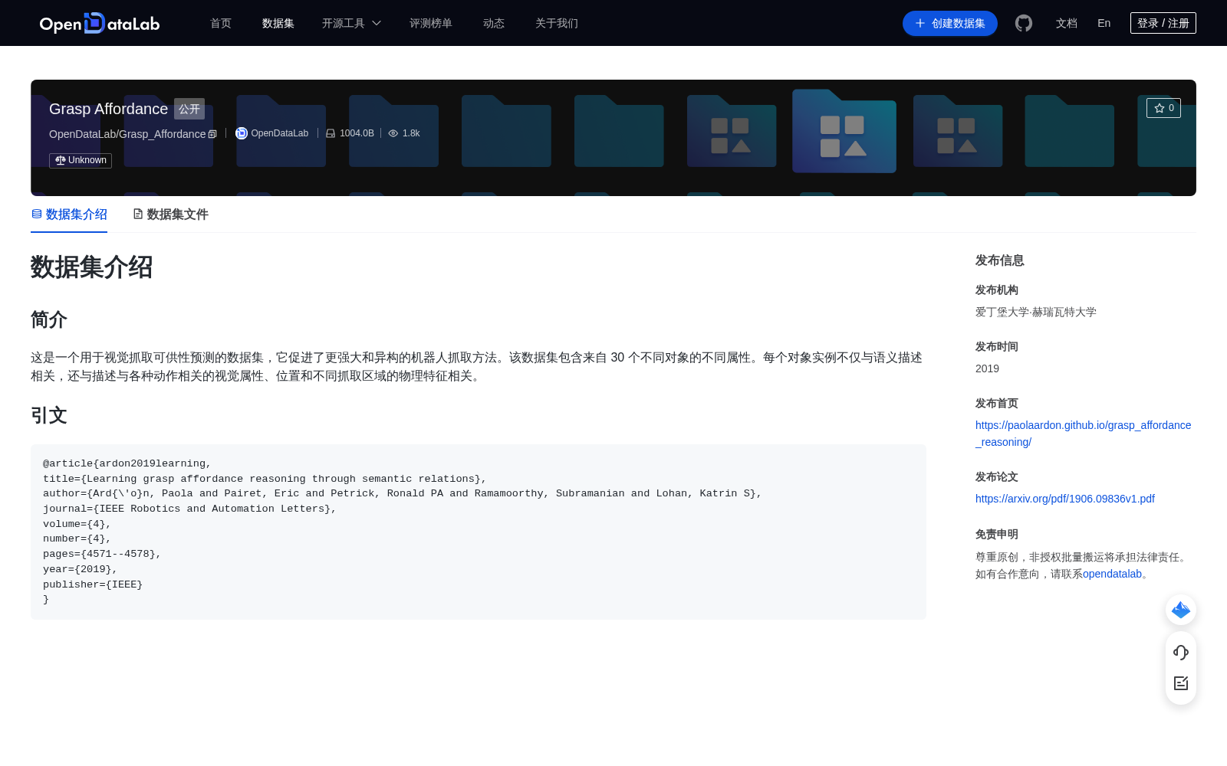Viewport: 1227px width, 766px height.
Task: Click the citation journal= line
Action: coord(189,509)
